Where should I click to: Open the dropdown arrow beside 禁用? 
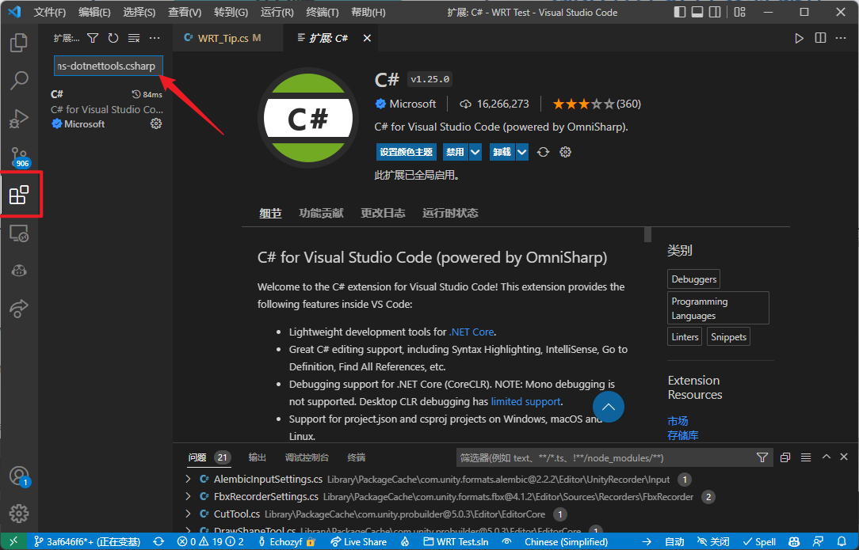point(475,152)
